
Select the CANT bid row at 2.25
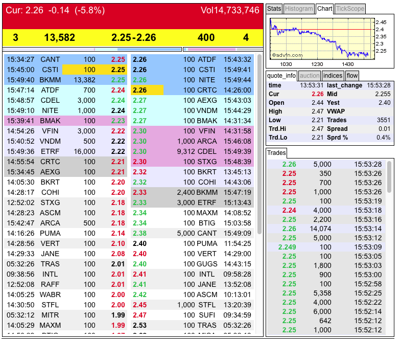(66, 59)
